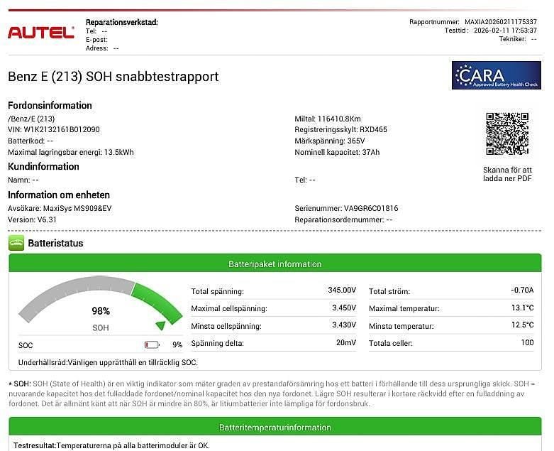
Task: Click the Batterikod line
Action: coord(31,141)
